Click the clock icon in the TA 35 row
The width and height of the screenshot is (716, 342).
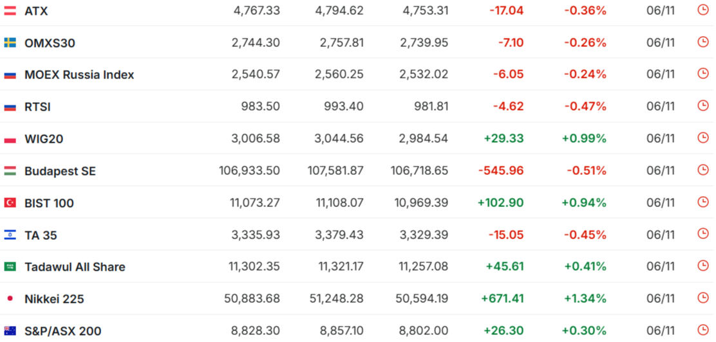702,234
